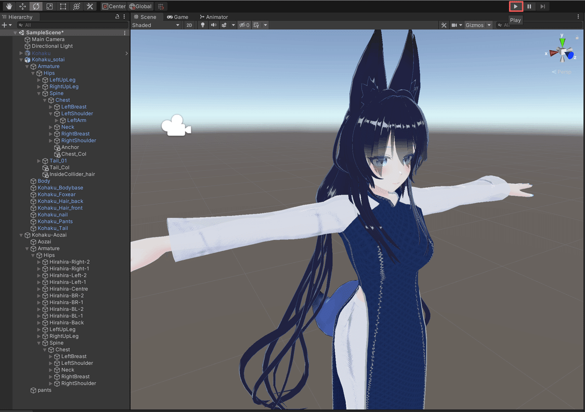Select Kohaku_Tail mesh

click(x=53, y=228)
